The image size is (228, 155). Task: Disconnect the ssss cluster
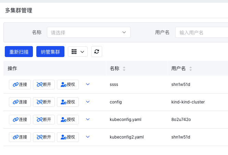click(44, 85)
